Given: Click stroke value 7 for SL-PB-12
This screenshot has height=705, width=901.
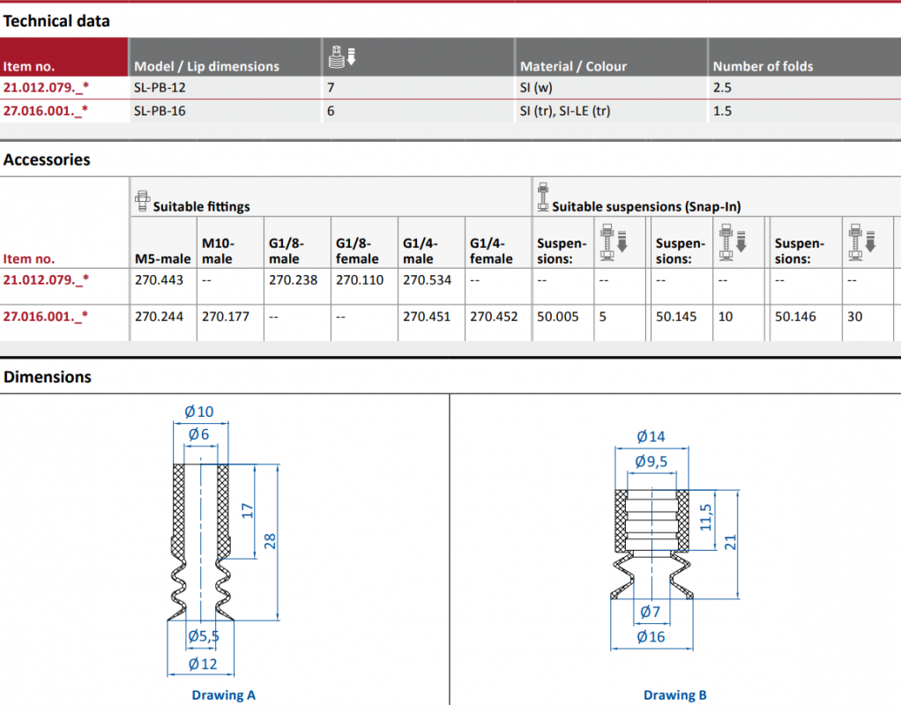Looking at the screenshot, I should tap(331, 87).
